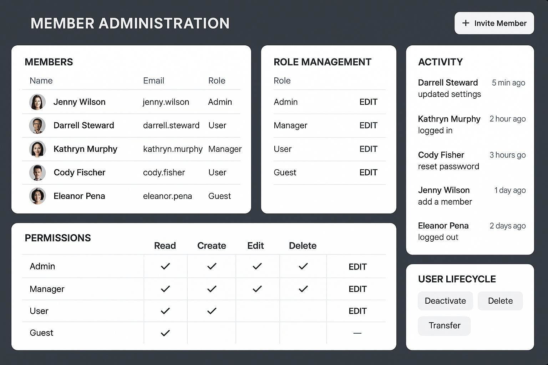Open Eleanor Pena logged out activity entry
The image size is (548, 365).
tap(471, 231)
